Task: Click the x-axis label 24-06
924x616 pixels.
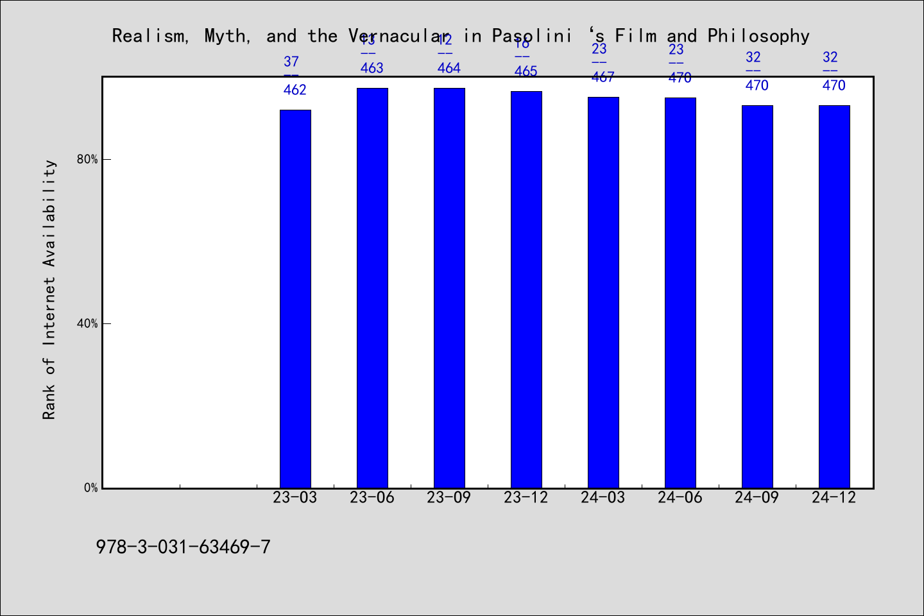Action: [x=680, y=497]
